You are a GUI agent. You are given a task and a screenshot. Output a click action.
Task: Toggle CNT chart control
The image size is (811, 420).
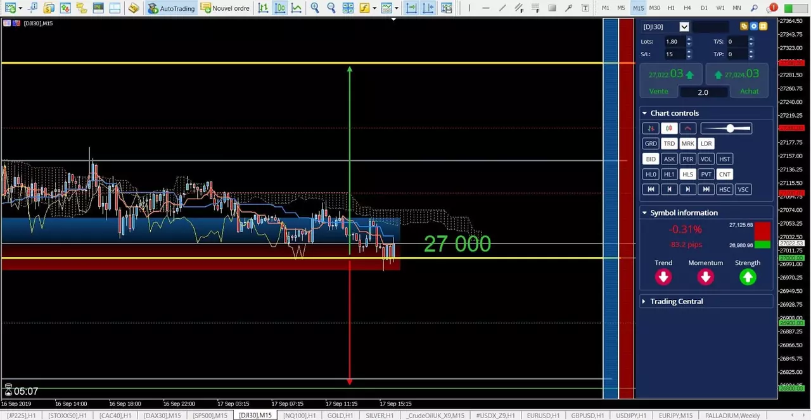[x=724, y=174]
